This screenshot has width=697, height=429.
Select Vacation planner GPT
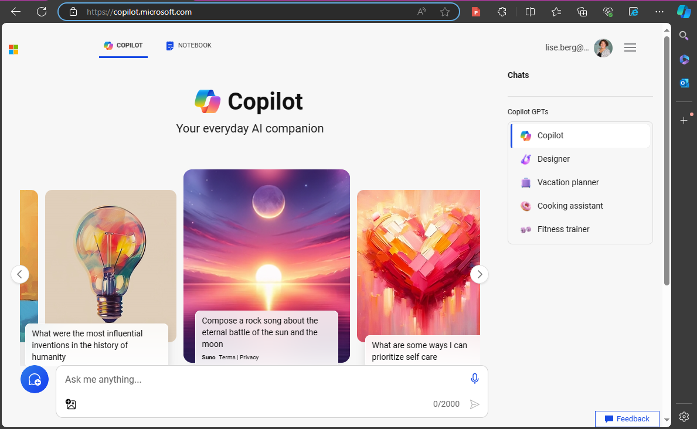[x=568, y=182]
